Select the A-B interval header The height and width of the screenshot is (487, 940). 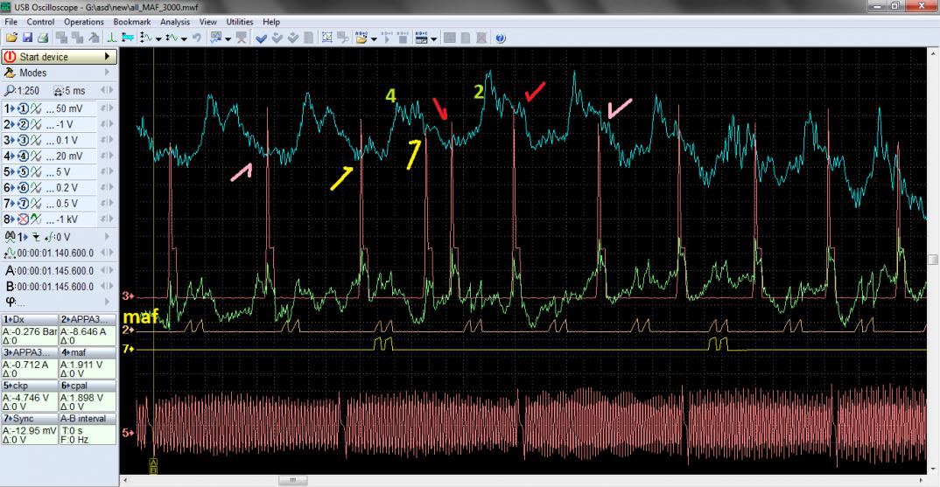point(88,419)
